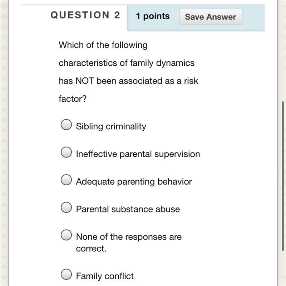The image size is (286, 286).
Task: Click the 'None of the responses are' text
Action: coord(129,237)
